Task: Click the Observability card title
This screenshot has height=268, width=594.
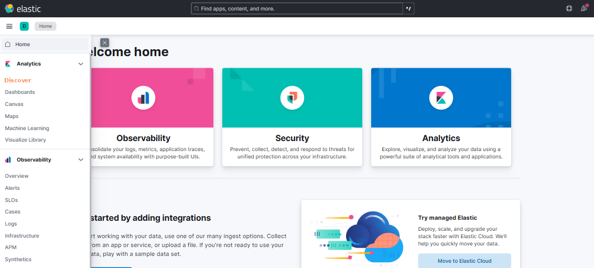Action: coord(143,138)
